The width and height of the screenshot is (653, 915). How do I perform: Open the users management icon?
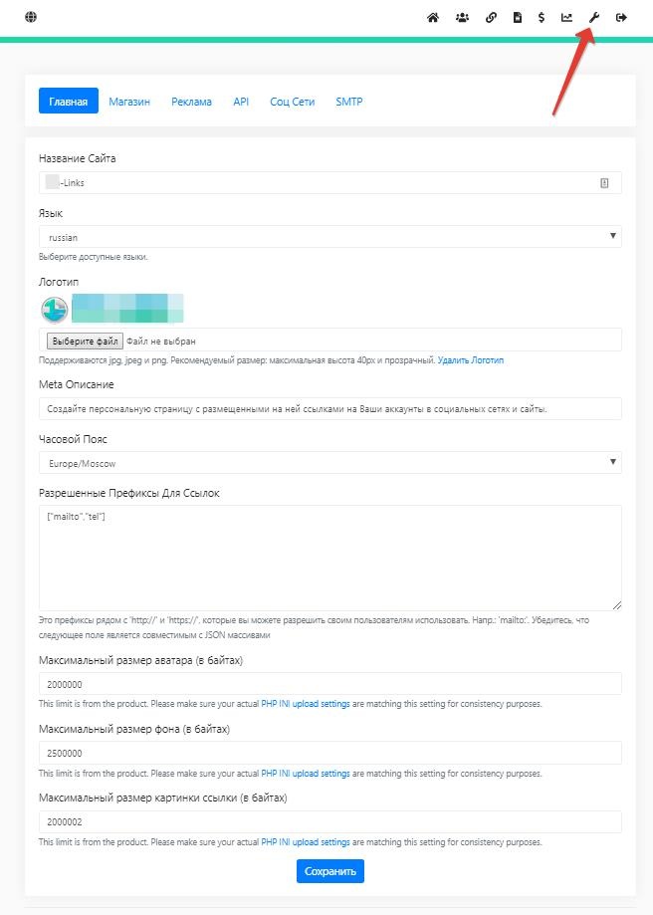pos(462,17)
